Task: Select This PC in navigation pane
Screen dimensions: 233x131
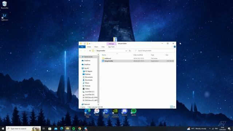Action: point(85,68)
